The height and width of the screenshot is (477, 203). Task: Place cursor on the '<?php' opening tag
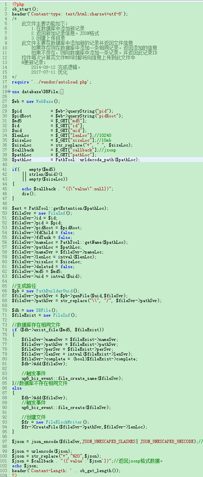18,4
